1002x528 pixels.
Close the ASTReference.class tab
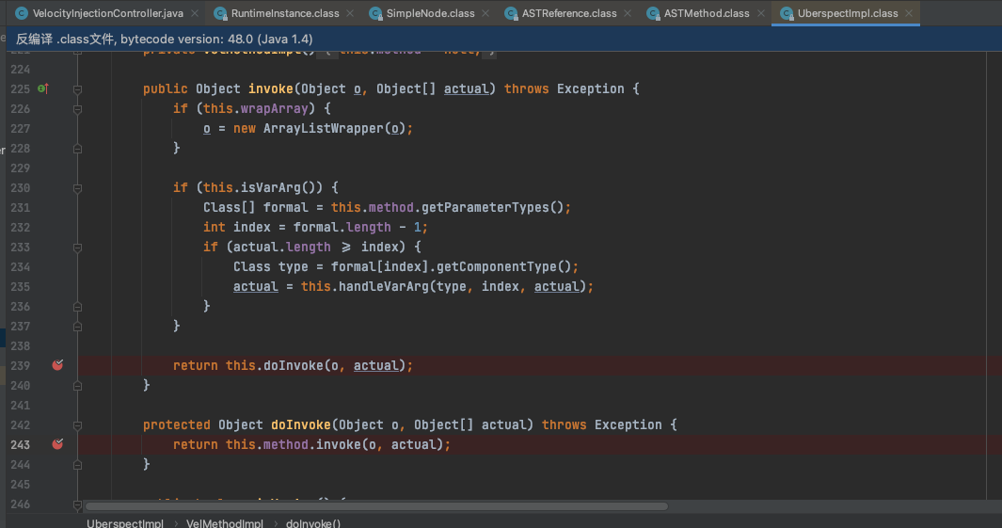pyautogui.click(x=628, y=13)
